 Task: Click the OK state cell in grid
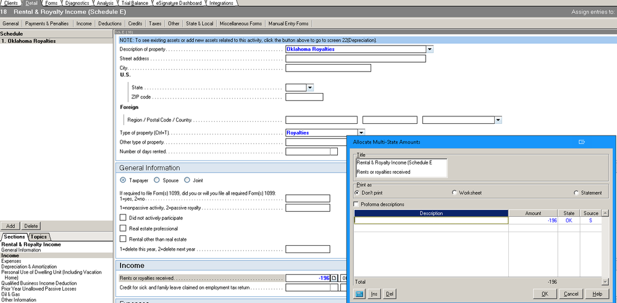[x=569, y=220]
